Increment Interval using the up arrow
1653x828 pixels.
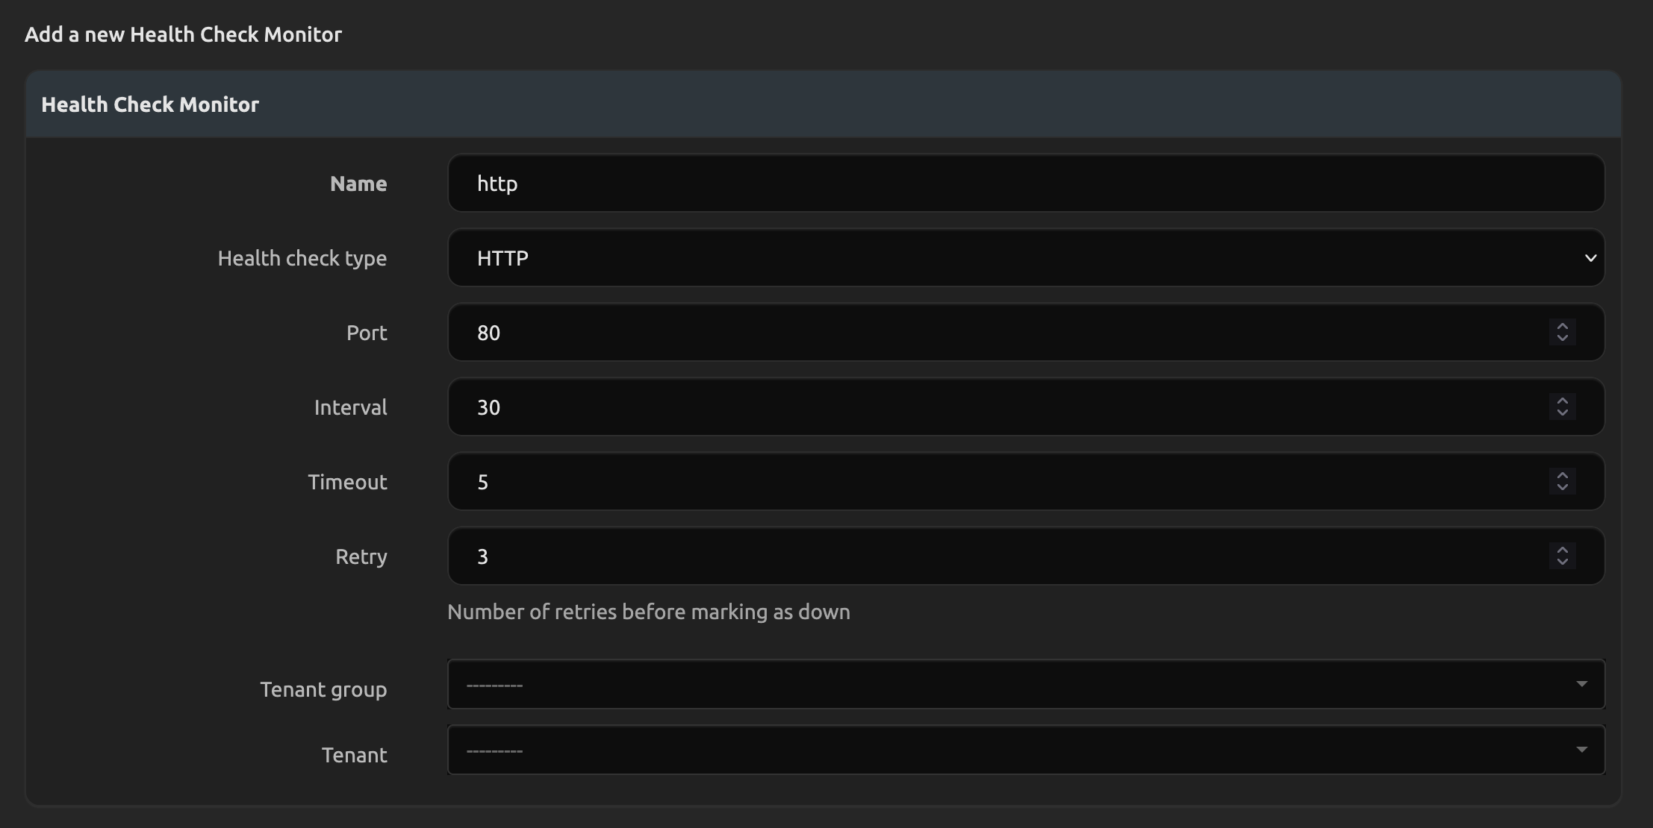(1562, 401)
